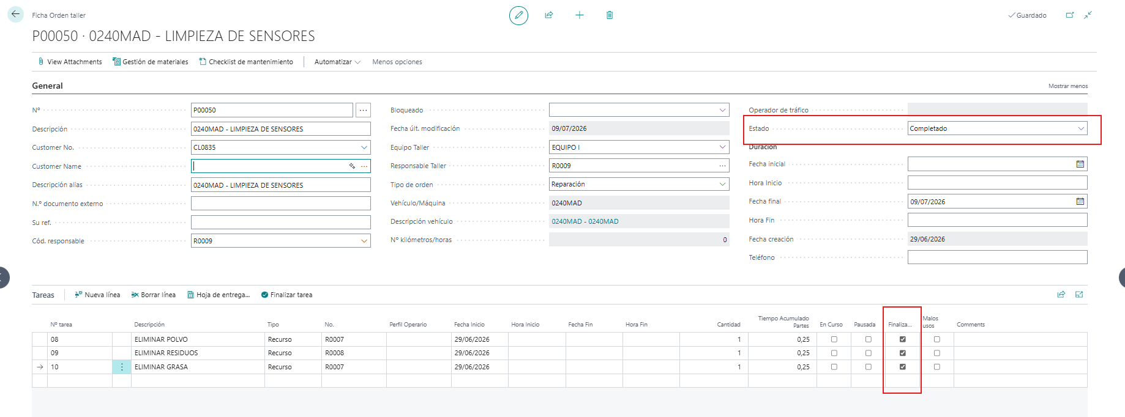Click the N.º documento externo field

pyautogui.click(x=280, y=204)
